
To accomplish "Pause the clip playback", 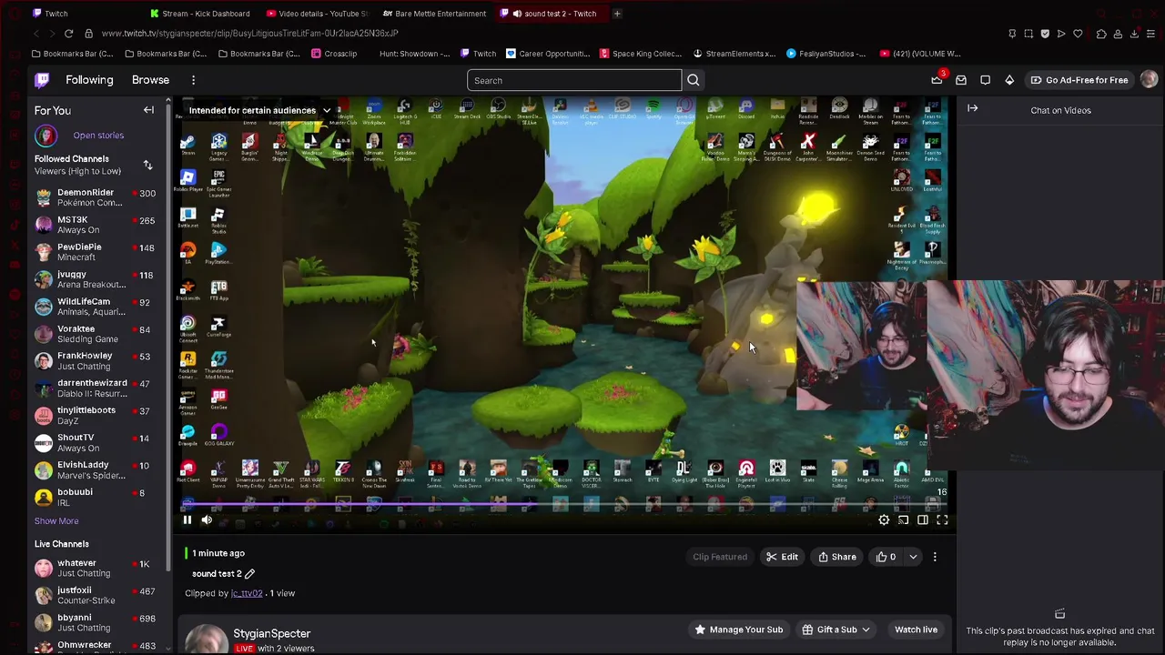I will (187, 520).
